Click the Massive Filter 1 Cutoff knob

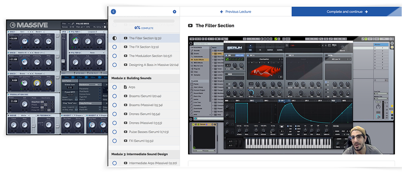pyautogui.click(x=75, y=42)
